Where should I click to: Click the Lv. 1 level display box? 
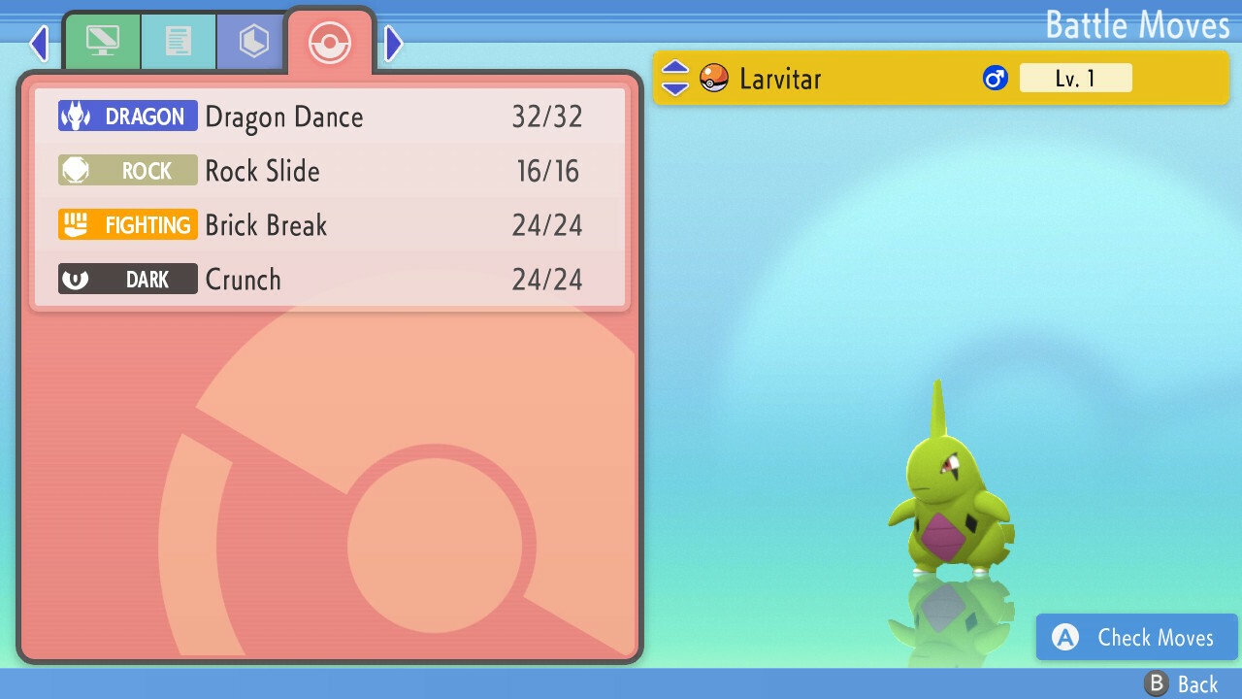(1076, 78)
